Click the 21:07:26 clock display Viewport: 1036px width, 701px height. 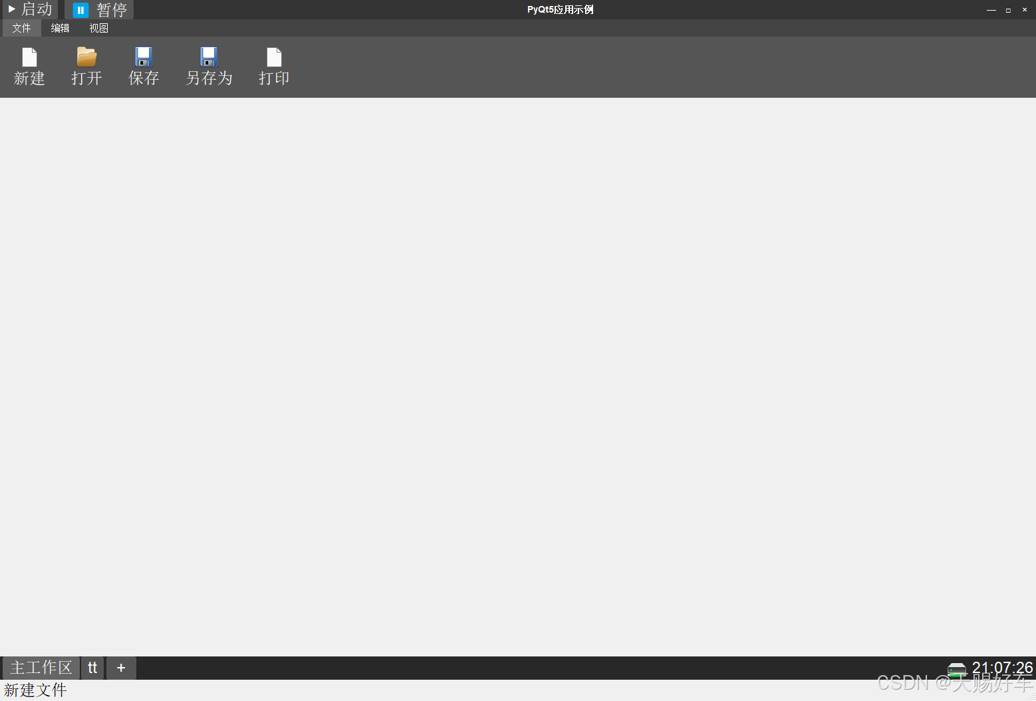[x=1002, y=668]
